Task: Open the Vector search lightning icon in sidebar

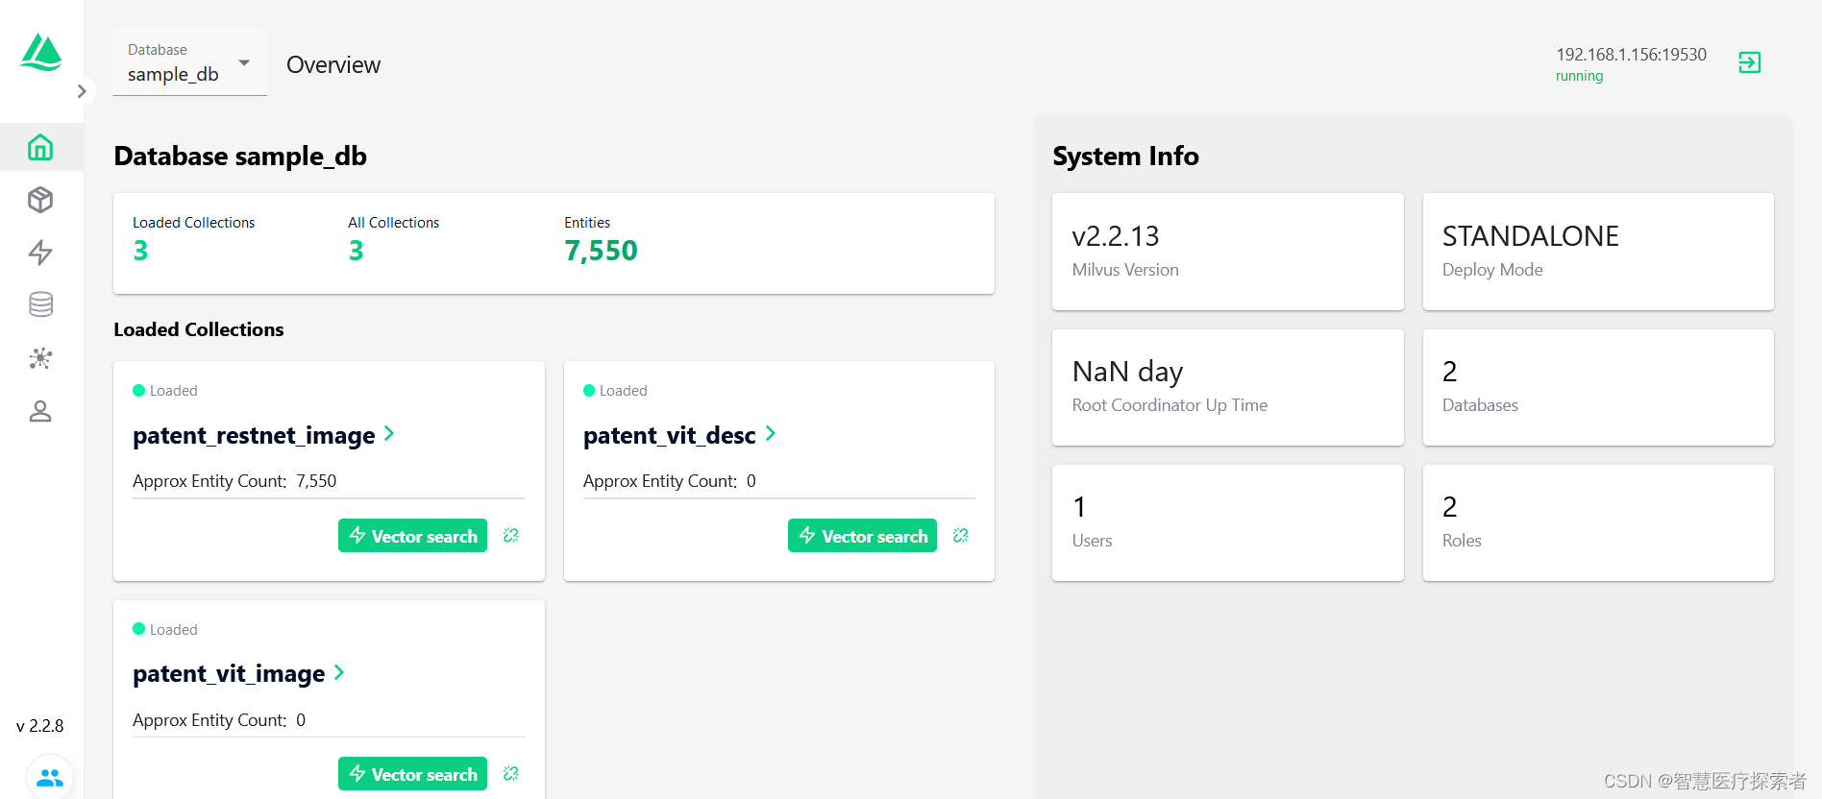Action: pyautogui.click(x=40, y=253)
